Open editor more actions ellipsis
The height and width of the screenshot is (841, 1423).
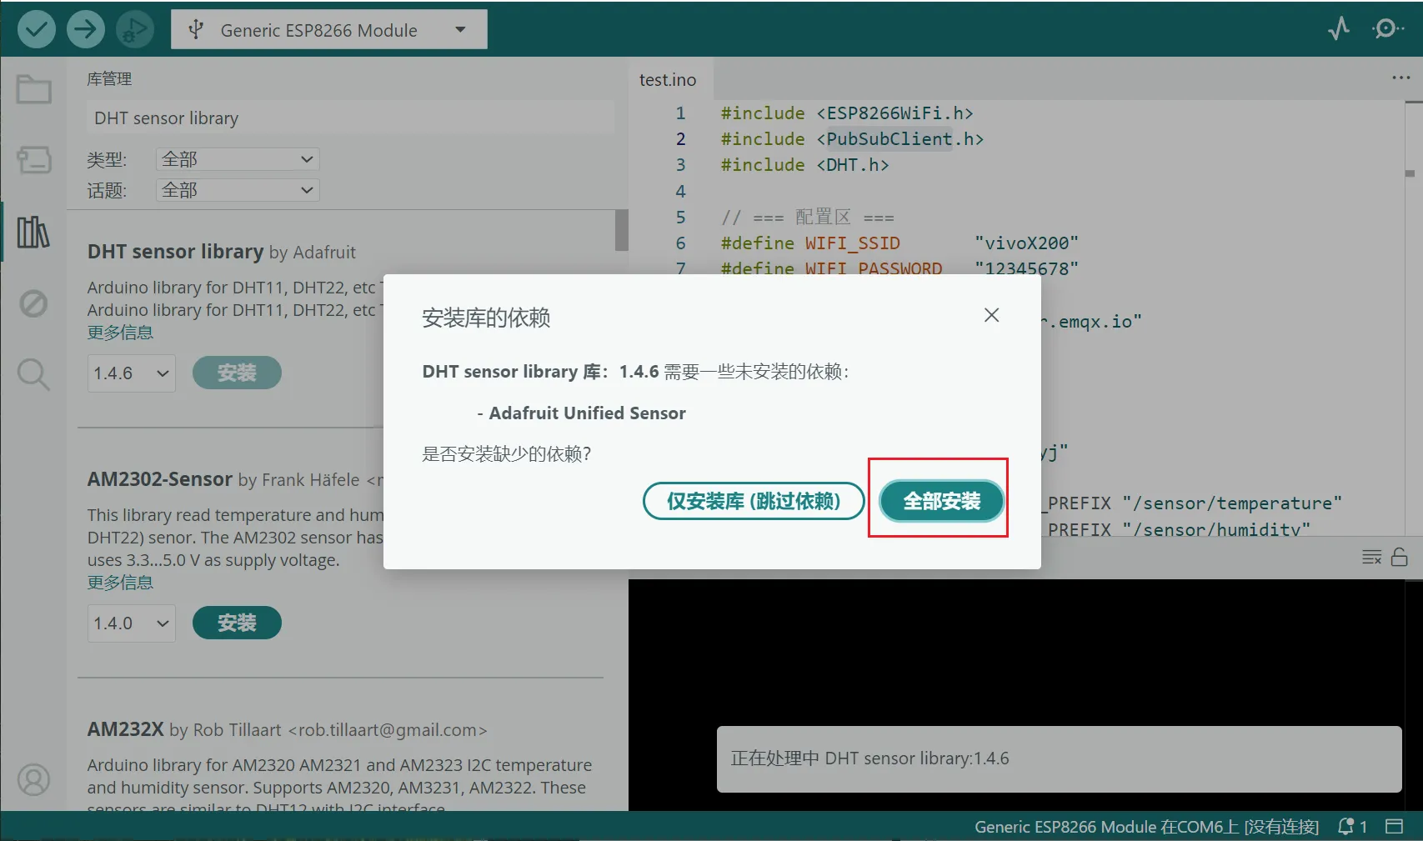click(1400, 78)
